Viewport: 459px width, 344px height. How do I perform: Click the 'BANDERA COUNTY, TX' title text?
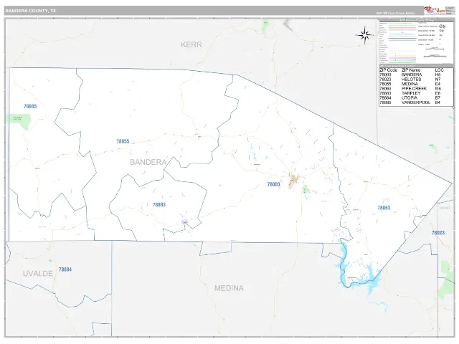[30, 11]
